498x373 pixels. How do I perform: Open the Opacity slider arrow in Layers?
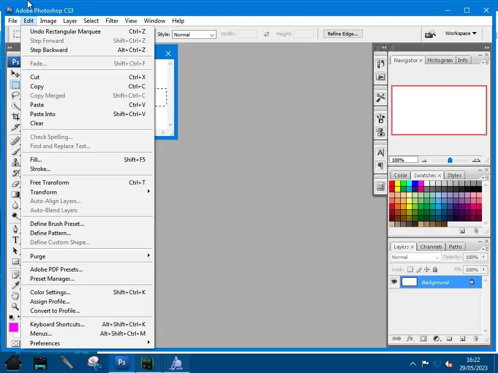point(484,257)
